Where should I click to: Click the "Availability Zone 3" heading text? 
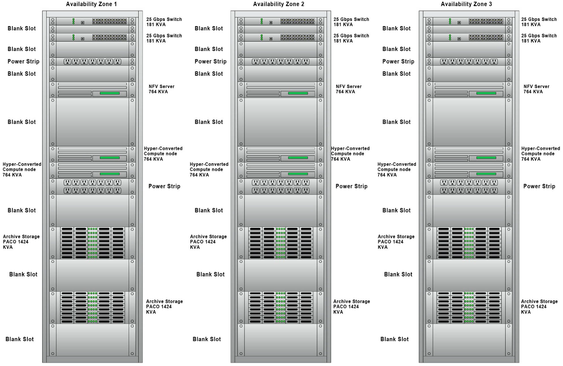[466, 4]
